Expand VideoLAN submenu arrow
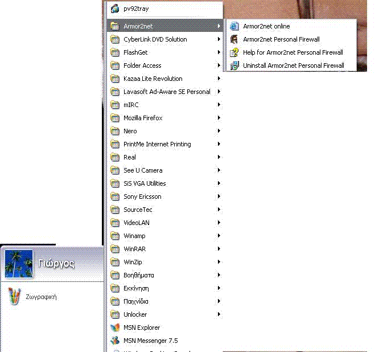The height and width of the screenshot is (352, 383). [219, 223]
